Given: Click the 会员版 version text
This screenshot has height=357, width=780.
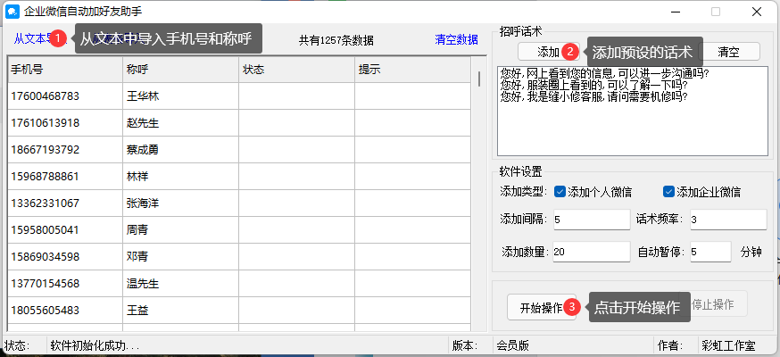Looking at the screenshot, I should click(513, 345).
